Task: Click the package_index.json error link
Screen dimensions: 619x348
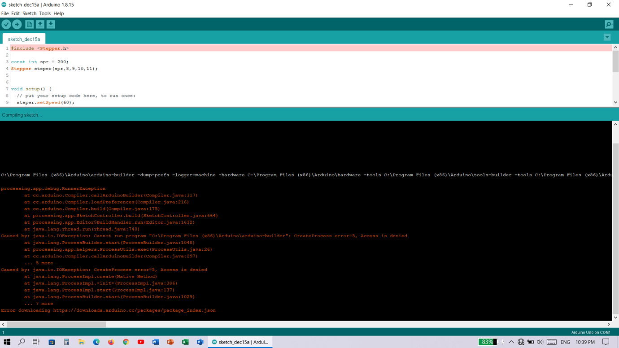Action: pos(108,310)
